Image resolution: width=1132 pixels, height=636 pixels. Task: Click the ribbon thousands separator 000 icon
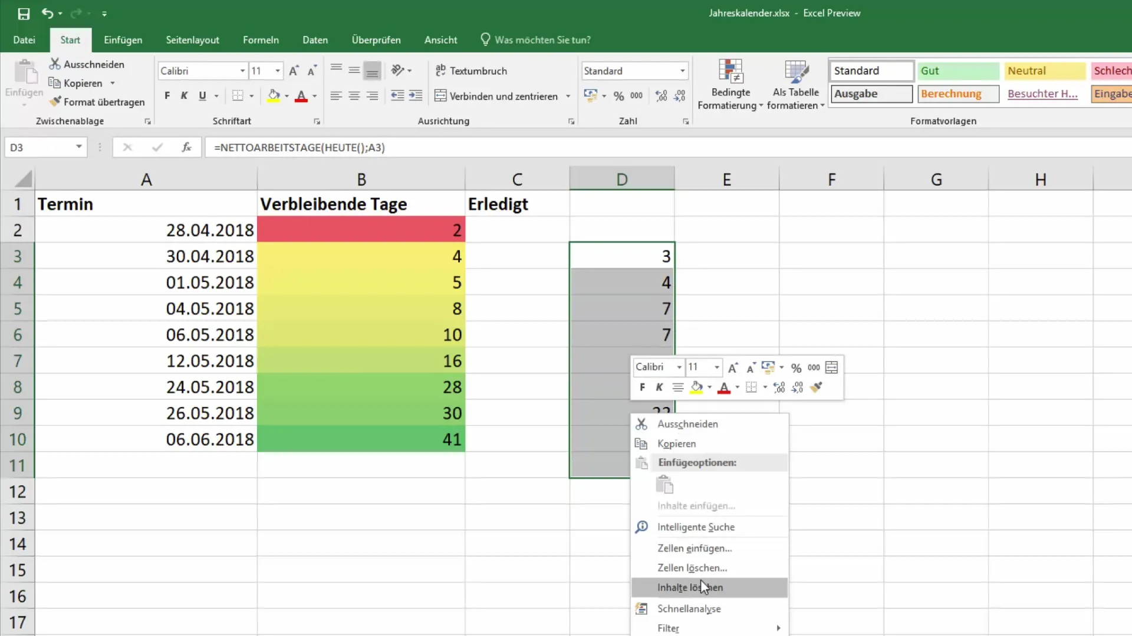click(637, 95)
